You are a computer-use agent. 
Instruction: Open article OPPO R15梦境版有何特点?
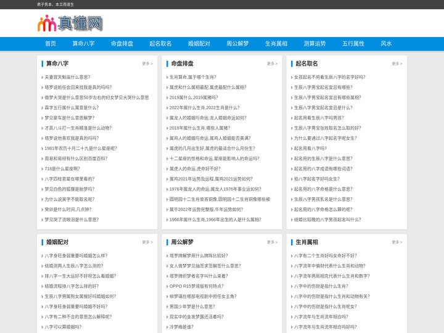[x=197, y=286]
